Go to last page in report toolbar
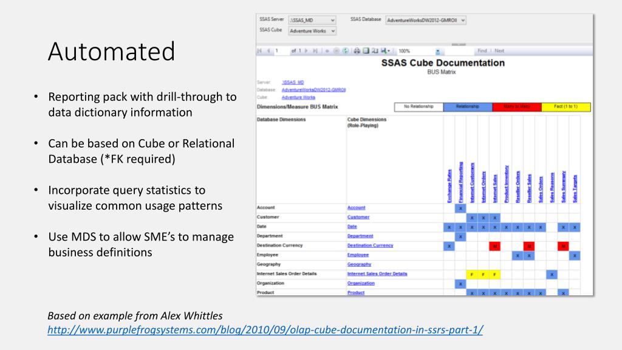 (x=315, y=51)
